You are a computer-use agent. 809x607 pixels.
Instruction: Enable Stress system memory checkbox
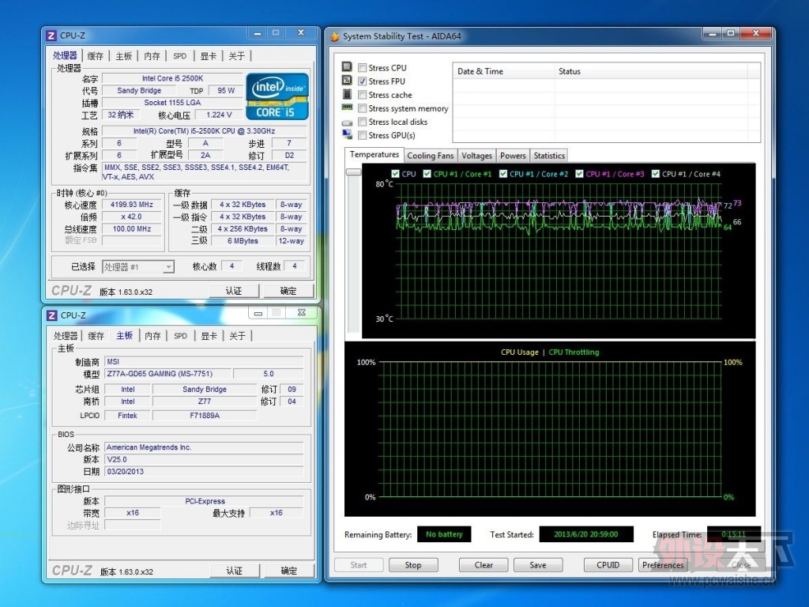click(x=362, y=108)
